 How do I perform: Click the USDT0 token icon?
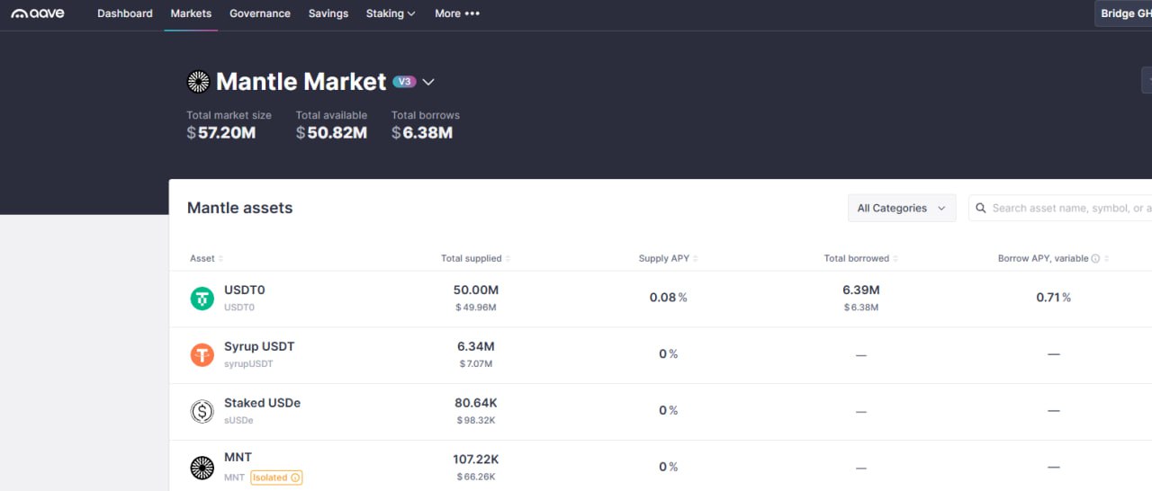(x=202, y=299)
